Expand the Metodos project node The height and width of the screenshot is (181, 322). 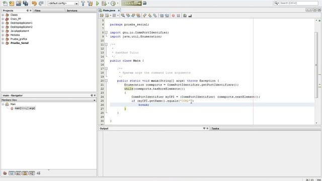pyautogui.click(x=3, y=35)
